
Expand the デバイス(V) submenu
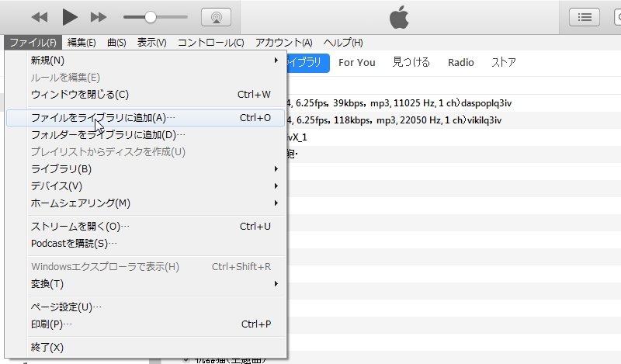[145, 186]
